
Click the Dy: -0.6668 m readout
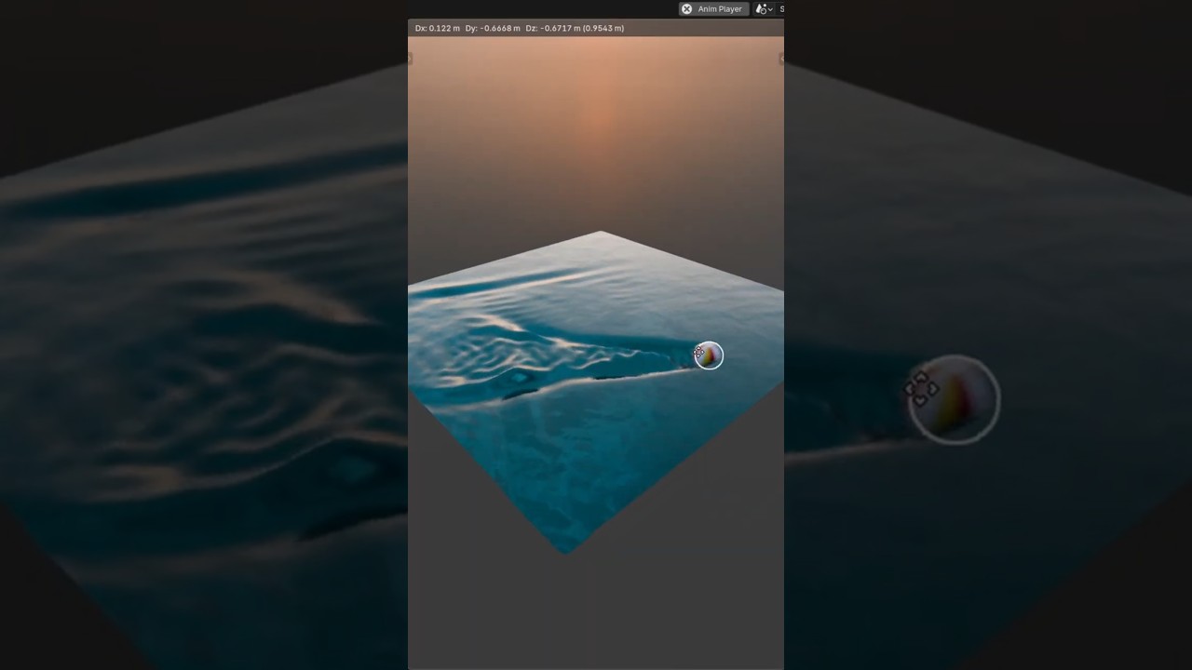pyautogui.click(x=493, y=29)
